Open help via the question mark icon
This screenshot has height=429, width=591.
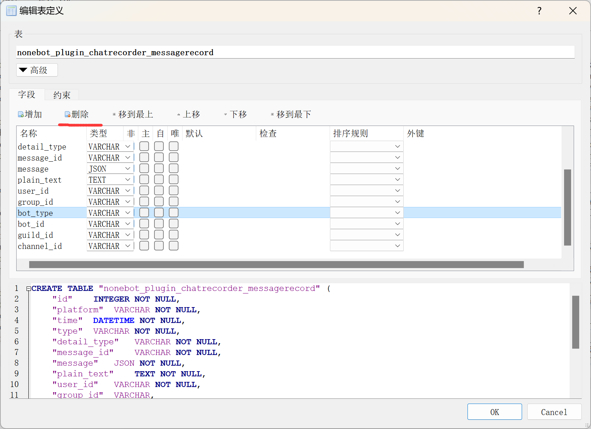pyautogui.click(x=539, y=11)
